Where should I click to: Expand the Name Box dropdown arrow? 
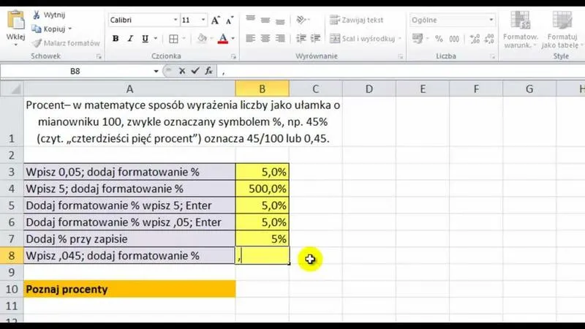tap(156, 71)
